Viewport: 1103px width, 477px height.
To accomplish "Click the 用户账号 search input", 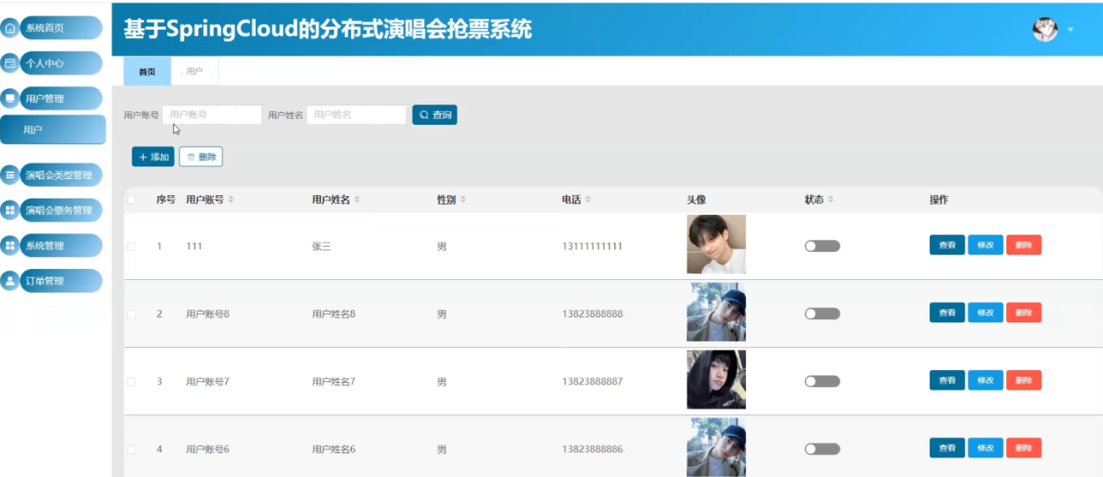I will coord(212,115).
